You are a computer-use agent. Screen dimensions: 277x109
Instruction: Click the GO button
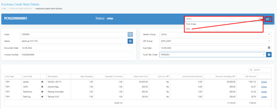268,19
